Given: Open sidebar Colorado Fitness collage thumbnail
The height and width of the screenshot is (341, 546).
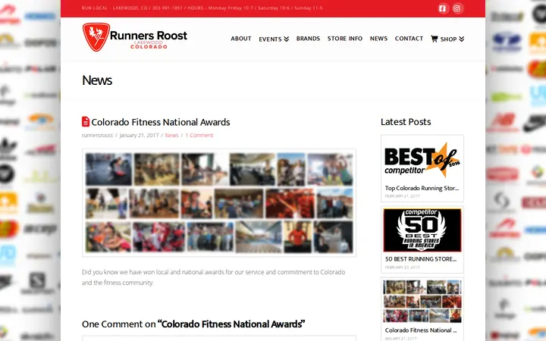Looking at the screenshot, I should pos(422,302).
